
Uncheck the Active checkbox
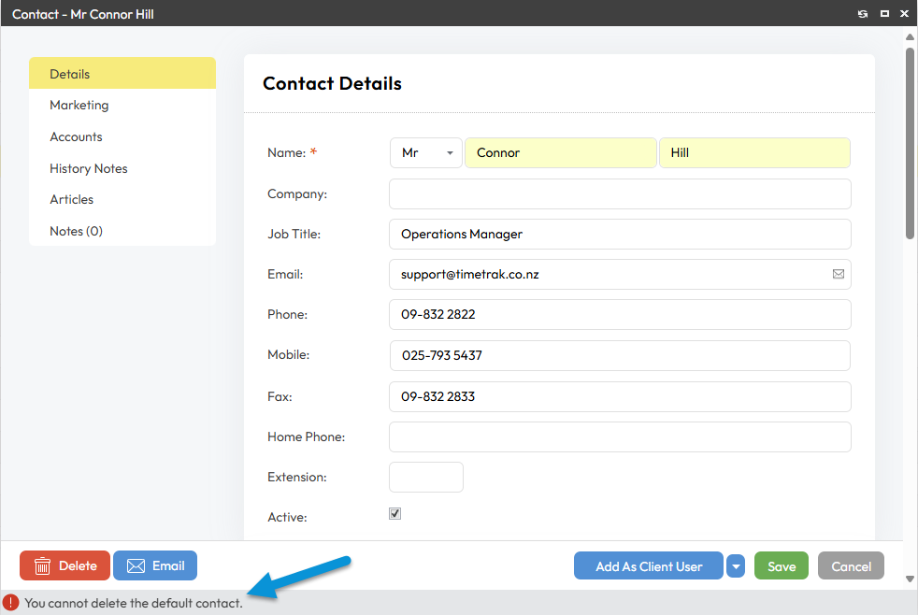[x=395, y=514]
